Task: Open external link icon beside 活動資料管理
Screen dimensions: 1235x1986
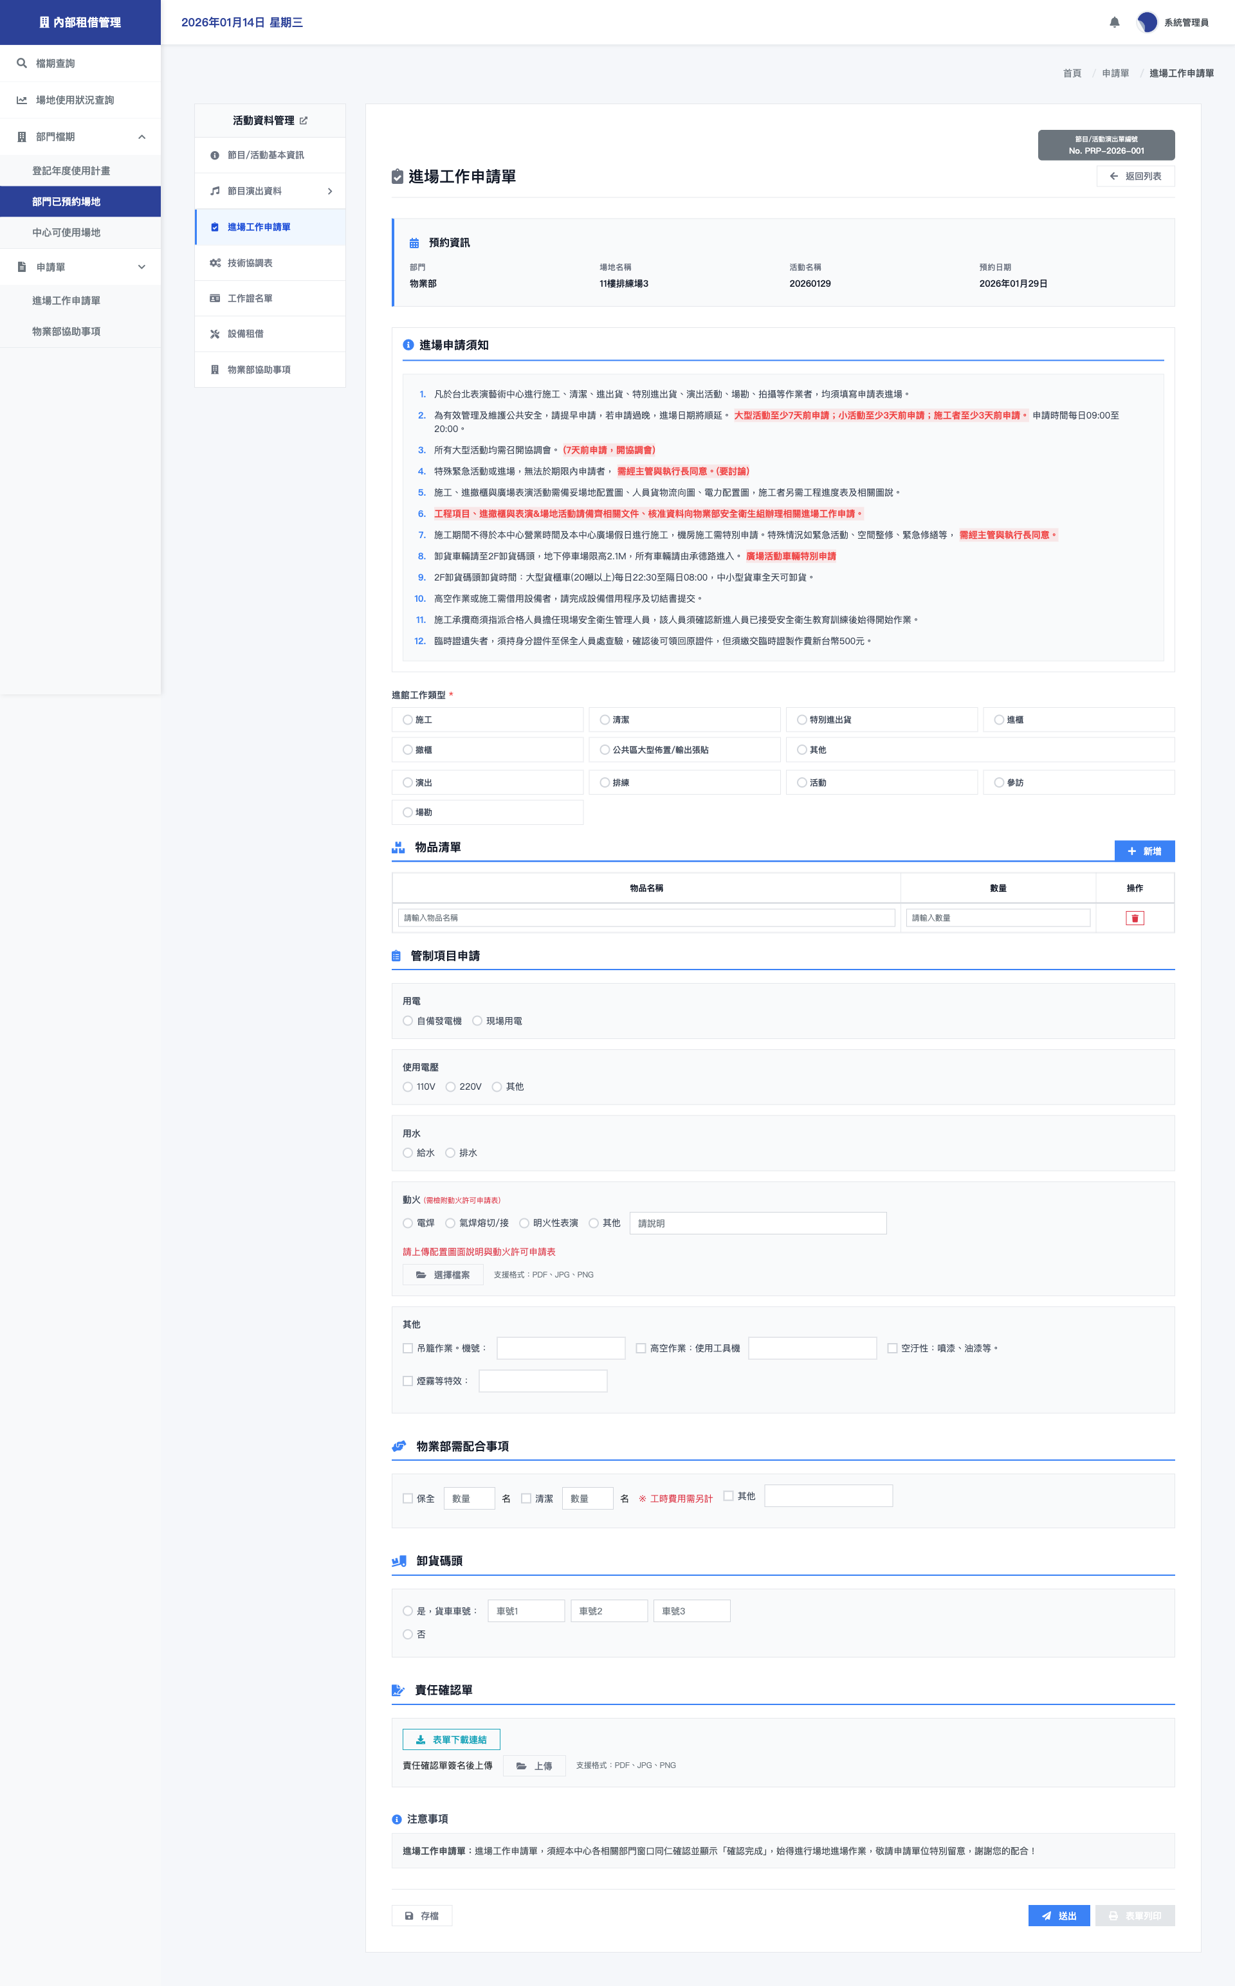Action: coord(304,121)
